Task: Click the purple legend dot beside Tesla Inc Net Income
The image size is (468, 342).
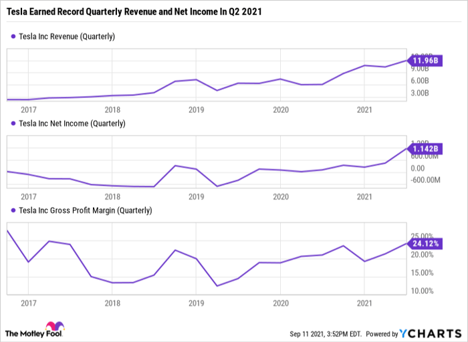Action: (13, 124)
